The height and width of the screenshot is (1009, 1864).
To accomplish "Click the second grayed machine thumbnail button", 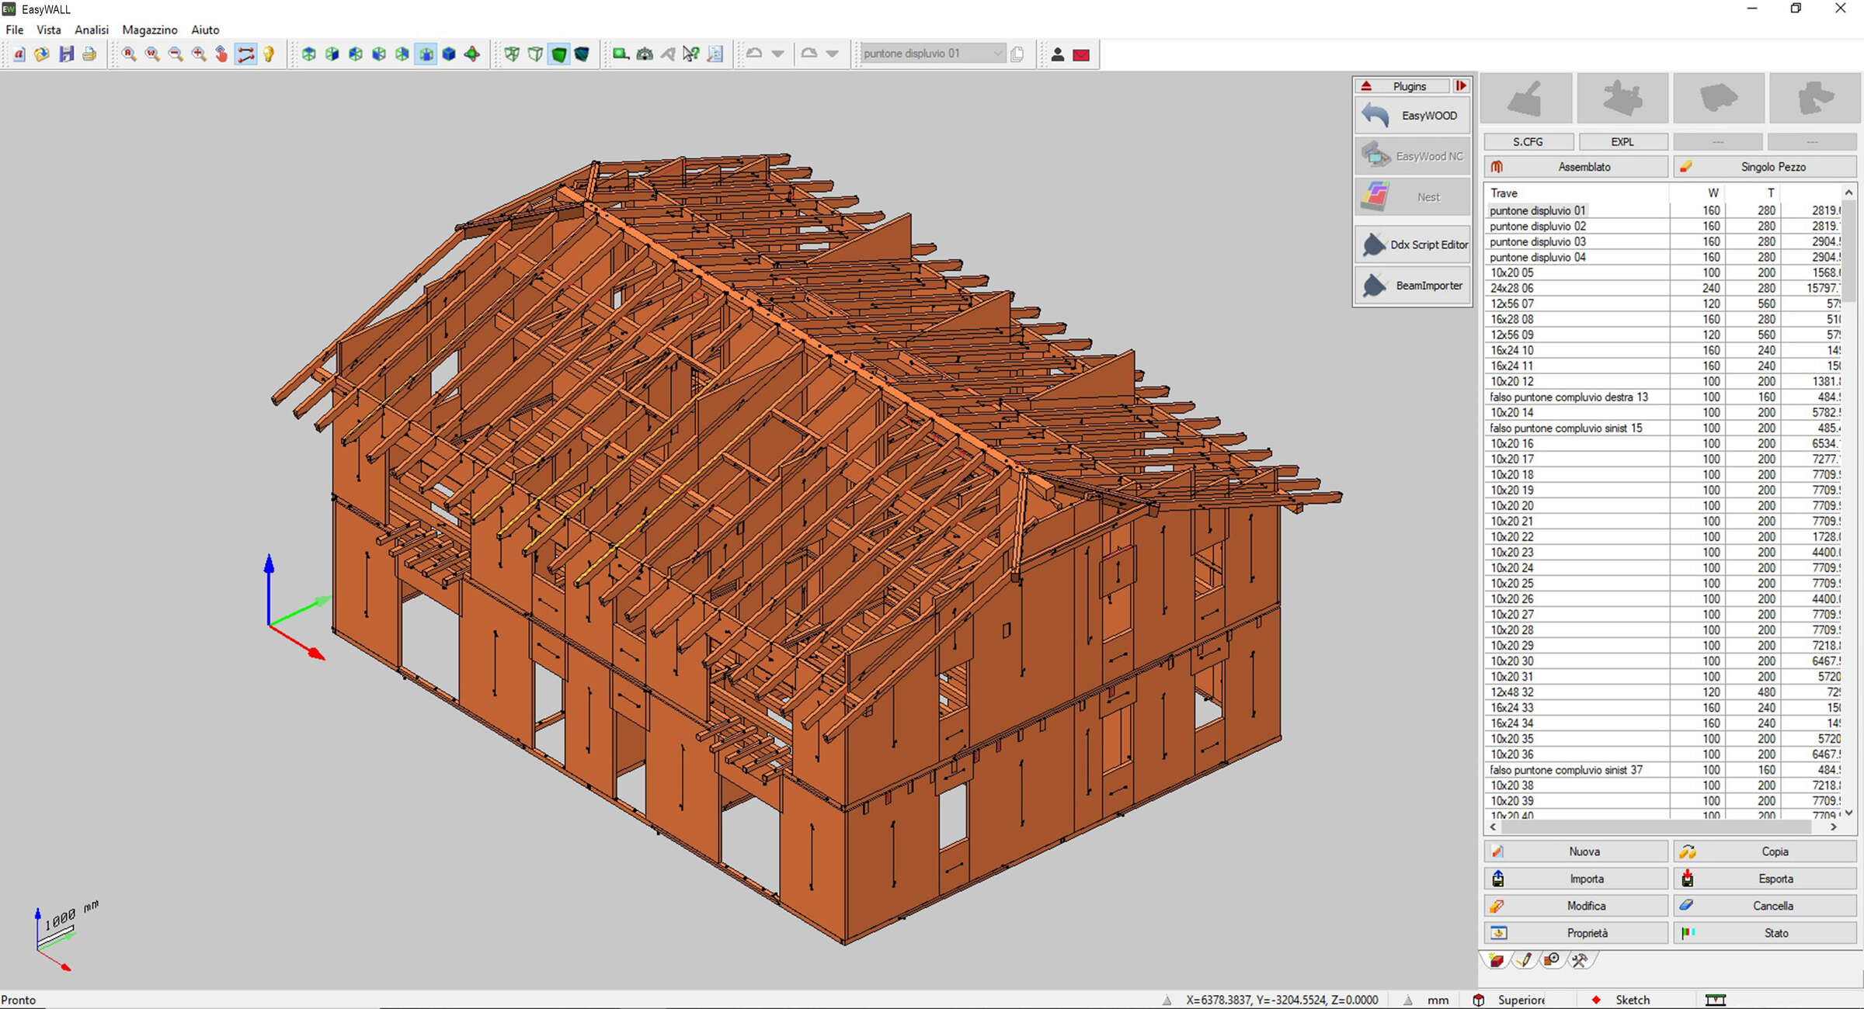I will point(1622,99).
